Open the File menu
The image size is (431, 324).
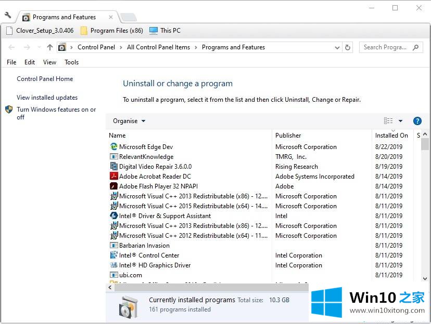pos(11,62)
